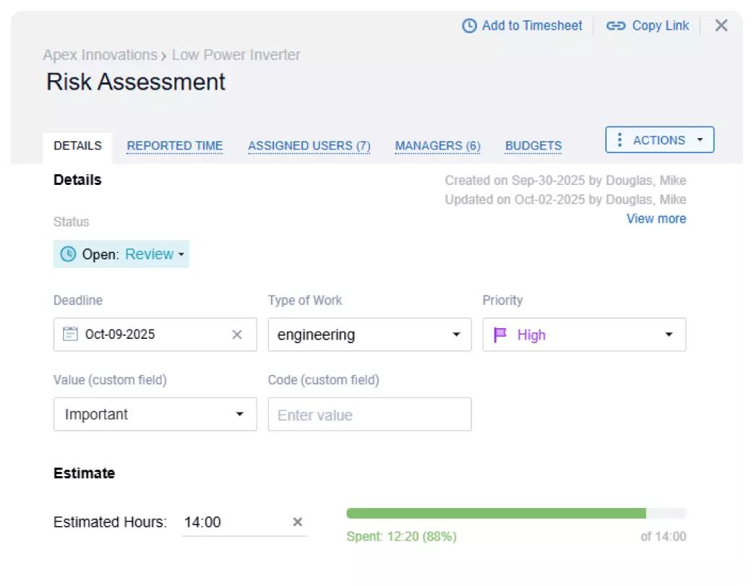Click the purple flag icon for High priority
This screenshot has height=586, width=754.
pyautogui.click(x=499, y=334)
